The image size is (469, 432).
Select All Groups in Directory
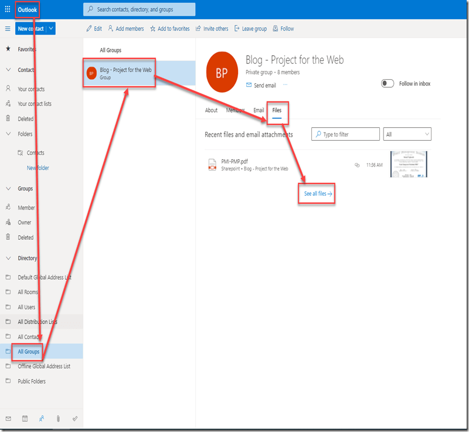coord(29,352)
